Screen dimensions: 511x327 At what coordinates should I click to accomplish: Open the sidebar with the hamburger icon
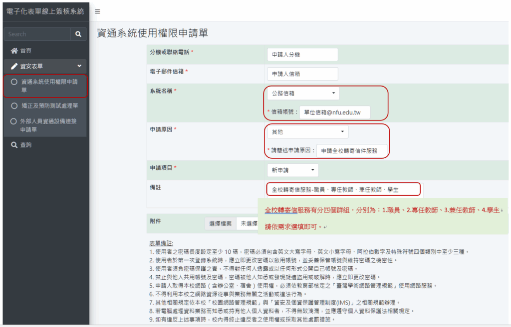(97, 11)
